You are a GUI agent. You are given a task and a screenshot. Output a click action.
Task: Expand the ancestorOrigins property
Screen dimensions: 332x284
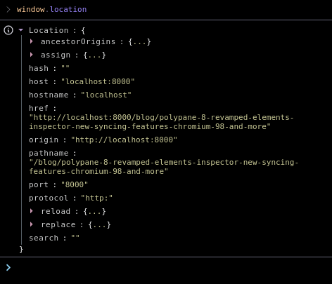[x=32, y=41]
